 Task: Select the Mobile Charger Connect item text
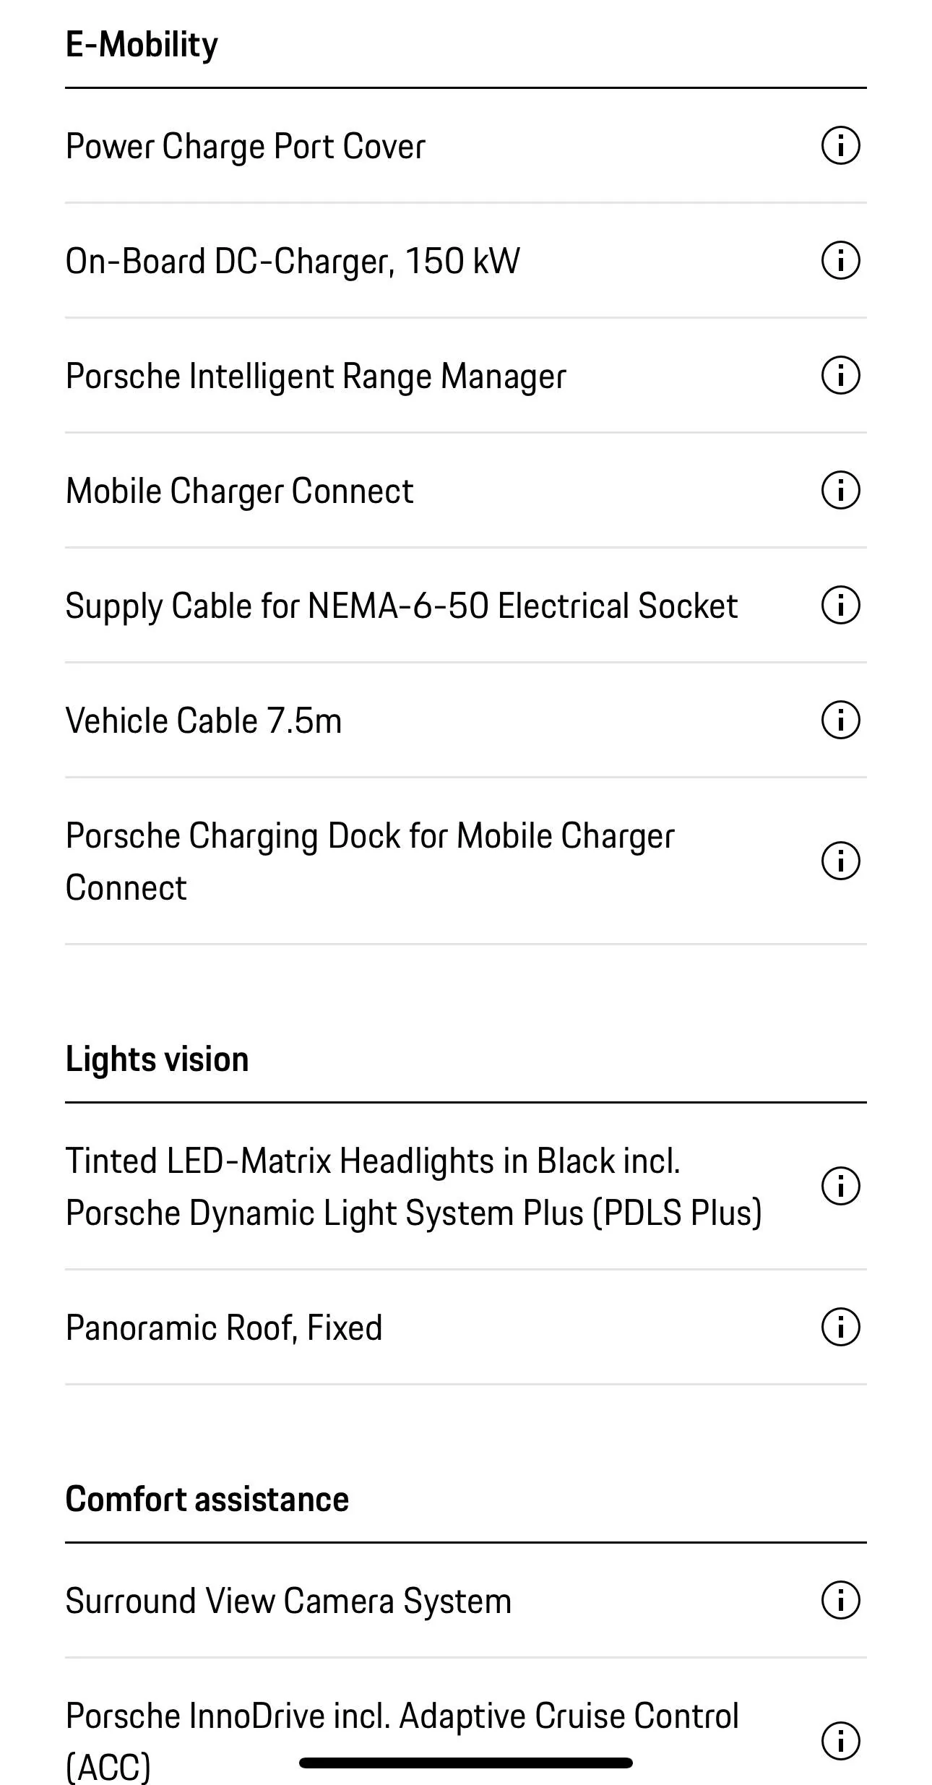239,491
